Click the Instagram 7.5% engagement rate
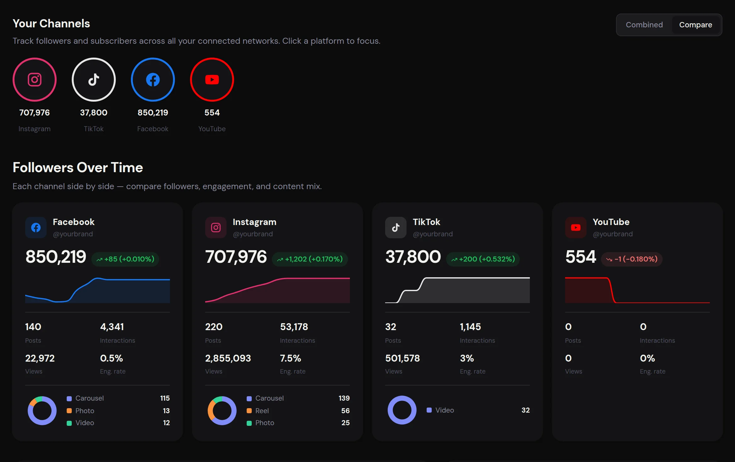This screenshot has height=462, width=735. 290,358
